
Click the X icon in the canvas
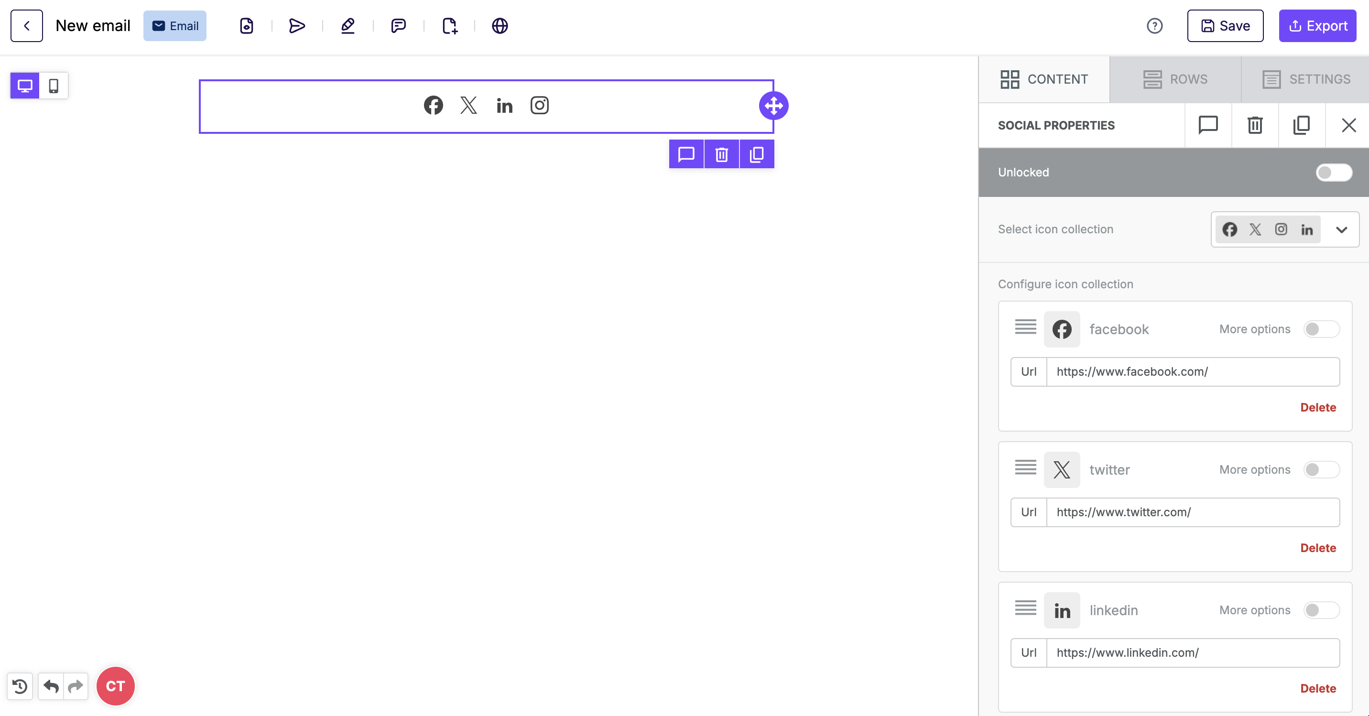click(x=468, y=105)
